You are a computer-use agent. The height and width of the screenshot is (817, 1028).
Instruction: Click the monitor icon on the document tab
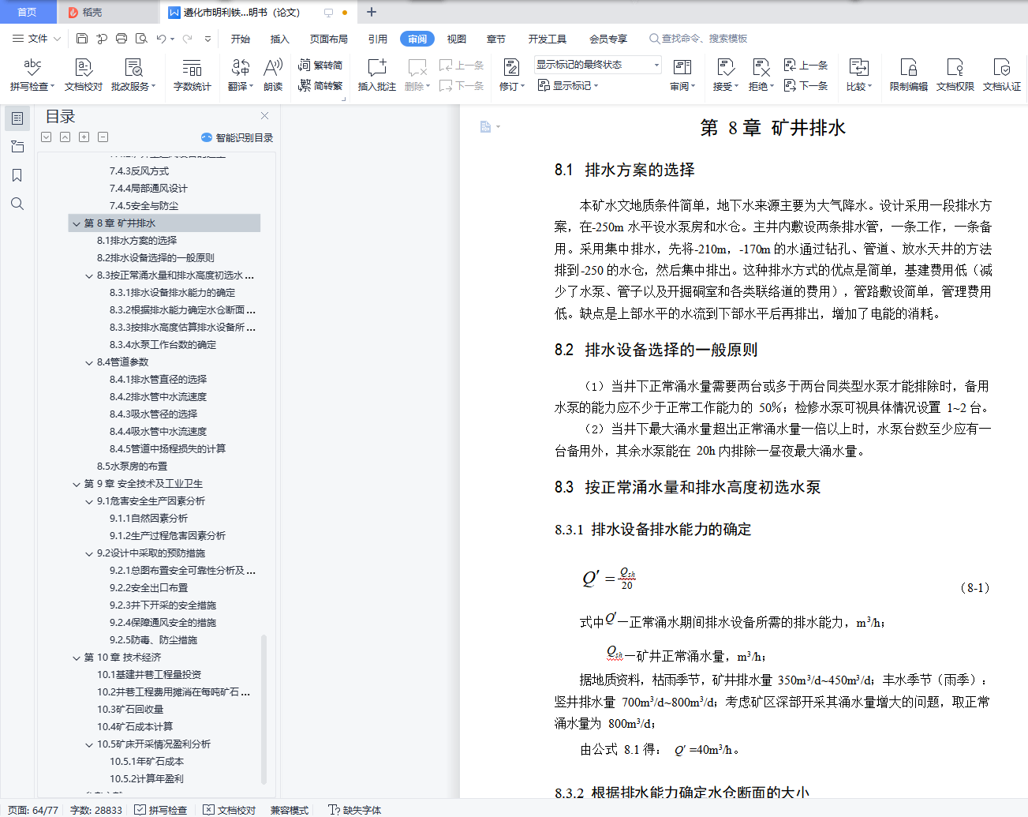pos(329,13)
